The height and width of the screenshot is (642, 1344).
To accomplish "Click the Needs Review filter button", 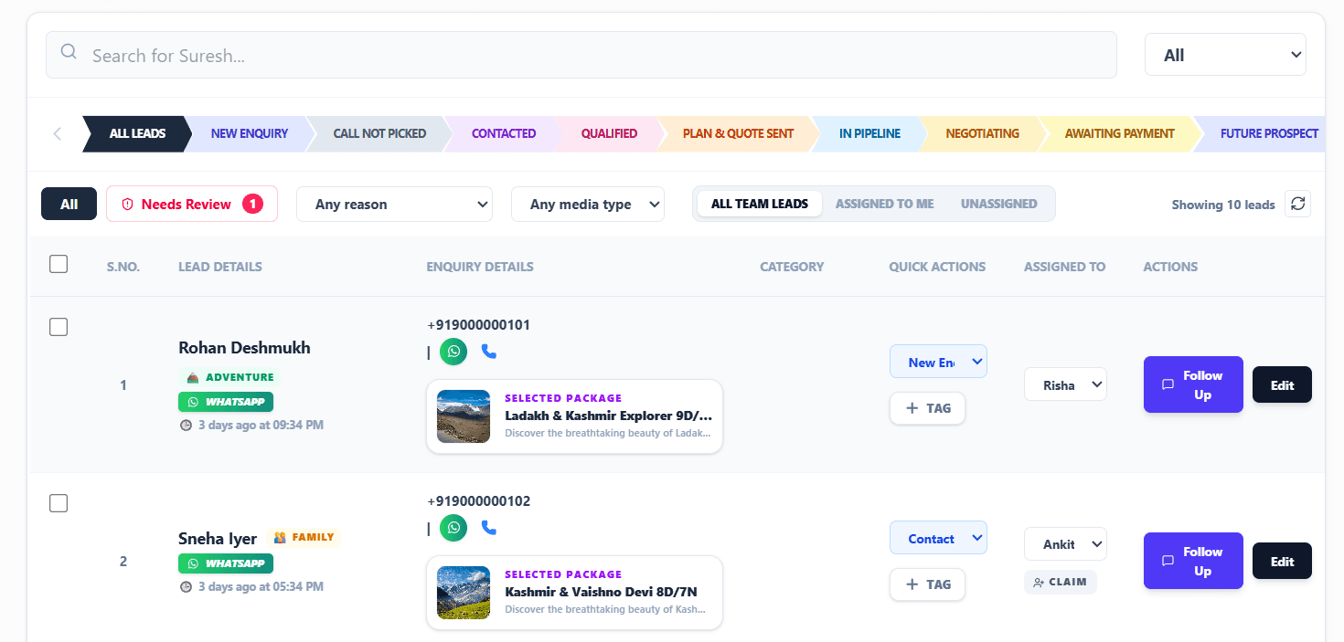I will 192,204.
